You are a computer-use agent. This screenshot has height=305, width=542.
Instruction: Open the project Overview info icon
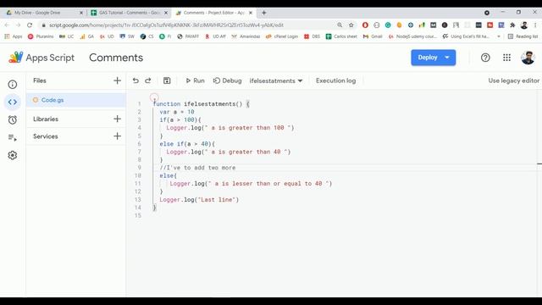(x=13, y=85)
